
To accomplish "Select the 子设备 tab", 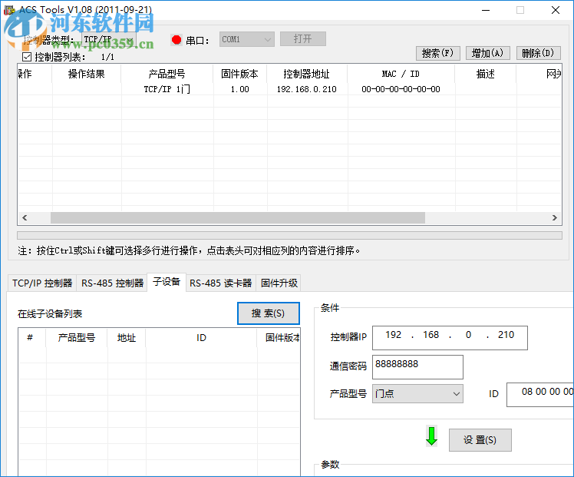I will [167, 282].
